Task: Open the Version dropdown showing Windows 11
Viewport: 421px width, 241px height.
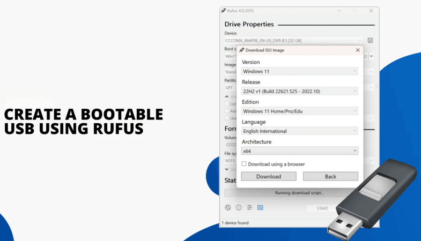Action: click(299, 71)
